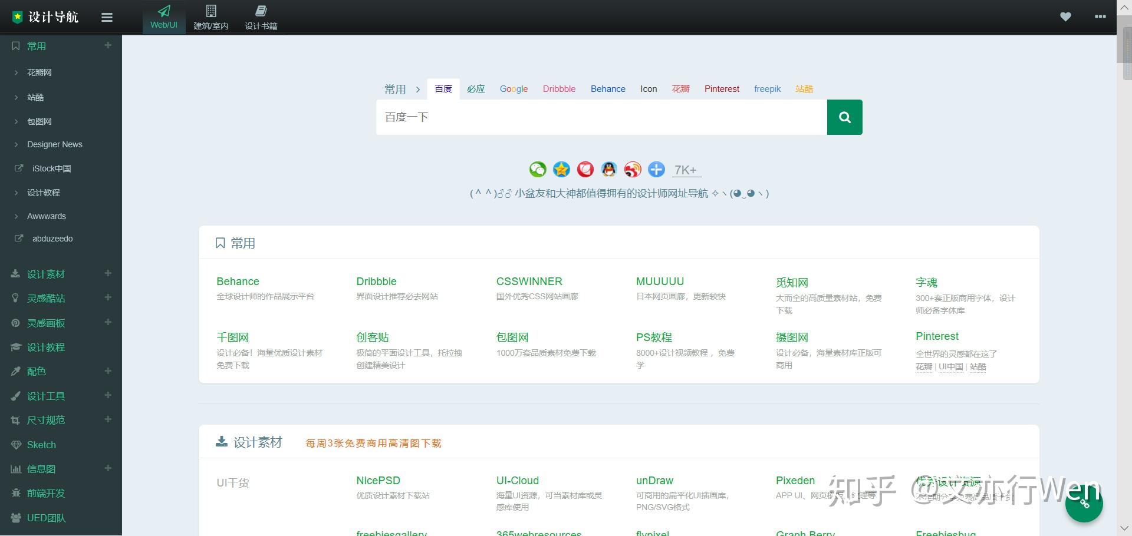Click the 灵感画板 Pinterest-style icon

tap(16, 323)
